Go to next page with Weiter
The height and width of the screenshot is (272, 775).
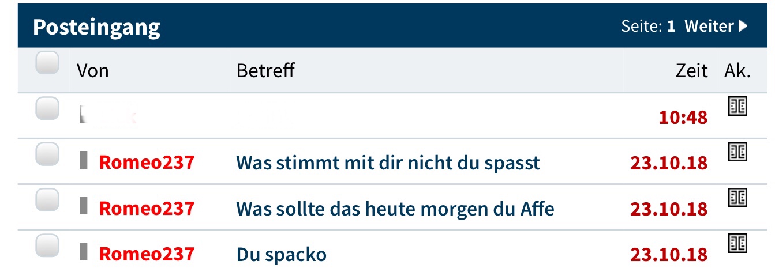709,26
